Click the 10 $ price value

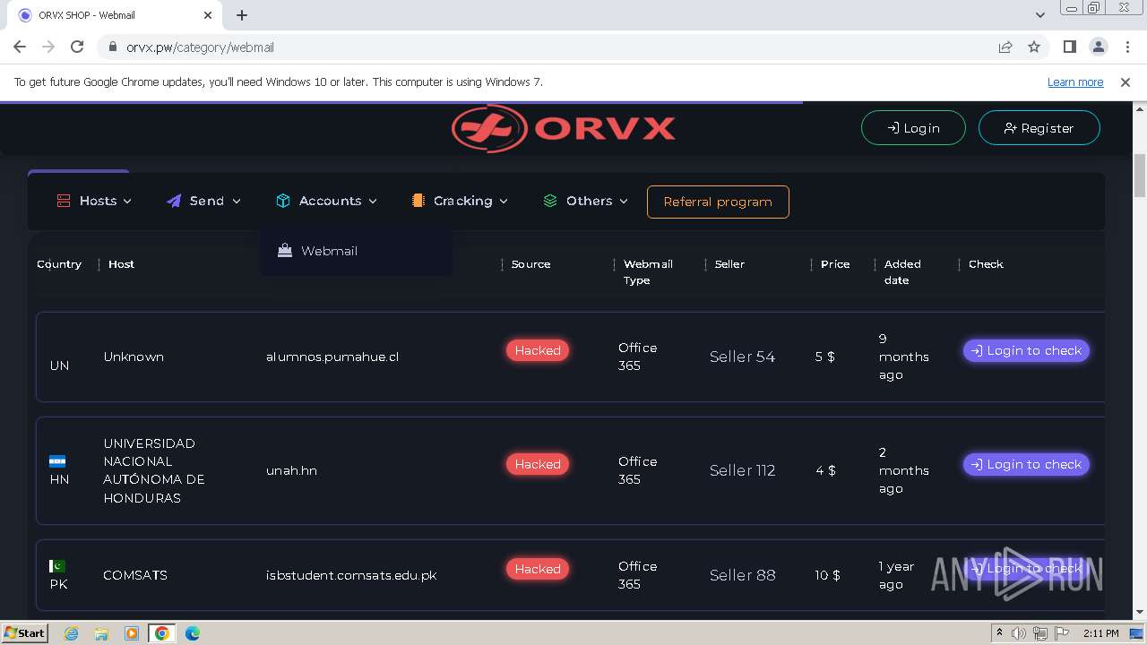(x=827, y=575)
